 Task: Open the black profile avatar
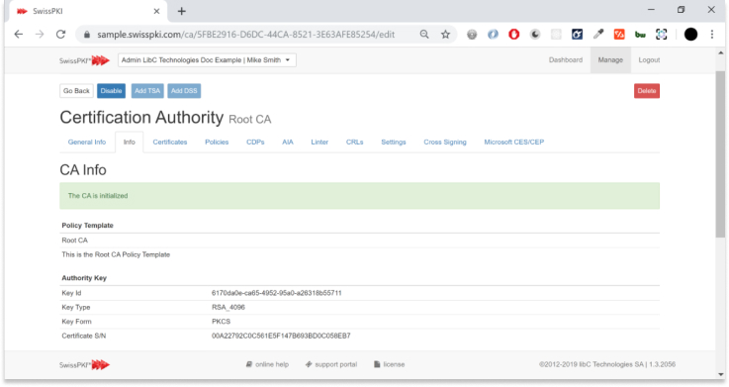click(x=690, y=35)
